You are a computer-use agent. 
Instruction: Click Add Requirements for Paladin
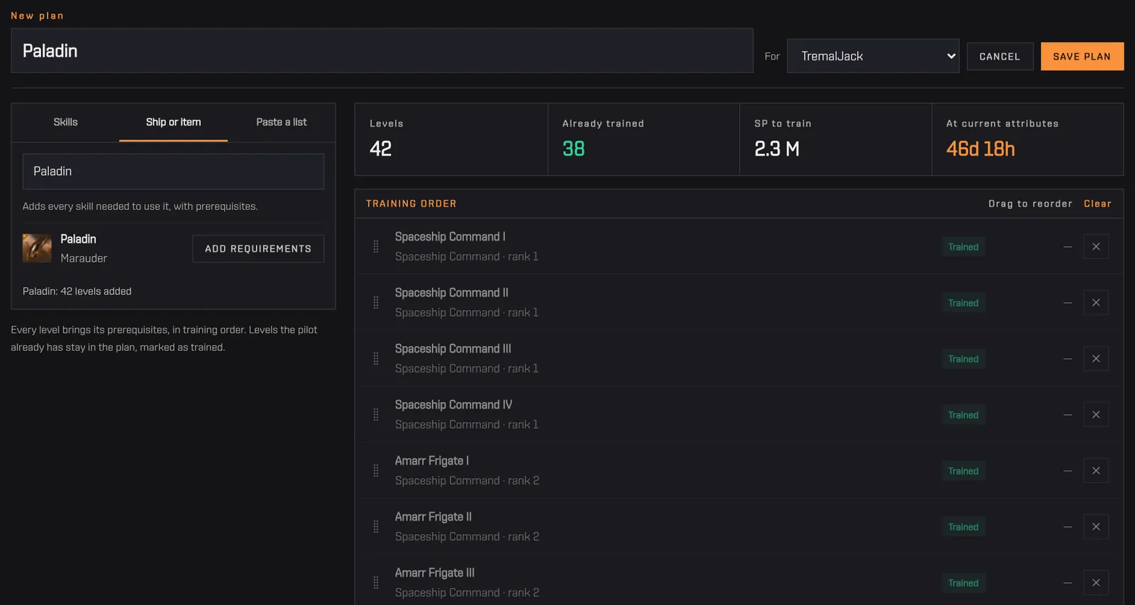click(x=258, y=249)
